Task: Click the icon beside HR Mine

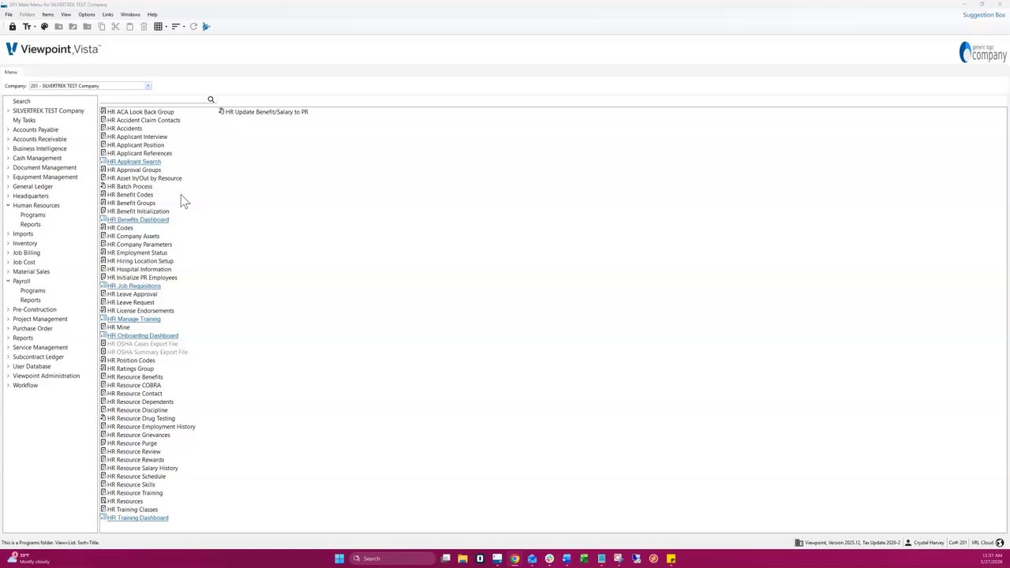Action: tap(103, 327)
